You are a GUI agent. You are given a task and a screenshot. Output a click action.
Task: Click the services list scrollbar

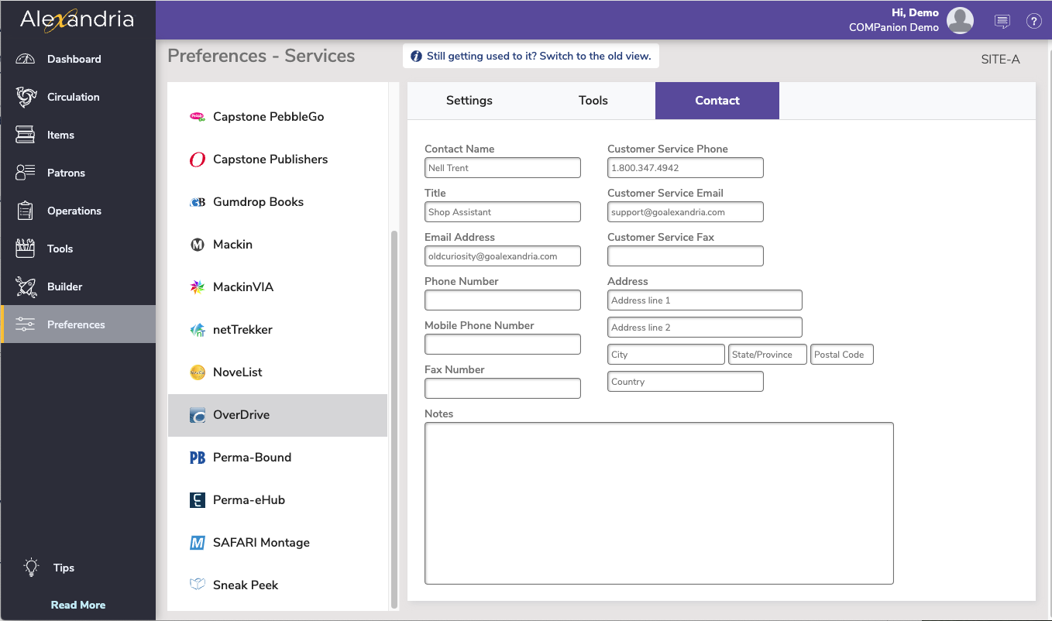394,418
